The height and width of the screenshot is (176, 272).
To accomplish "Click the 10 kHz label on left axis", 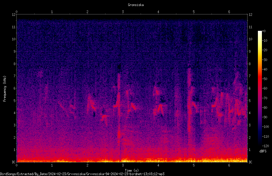I will [x=14, y=39].
